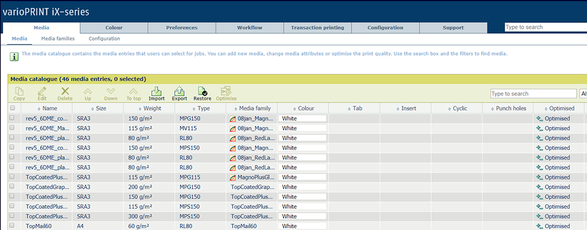This screenshot has height=230, width=587.
Task: Import media with the Import icon
Action: pyautogui.click(x=156, y=91)
